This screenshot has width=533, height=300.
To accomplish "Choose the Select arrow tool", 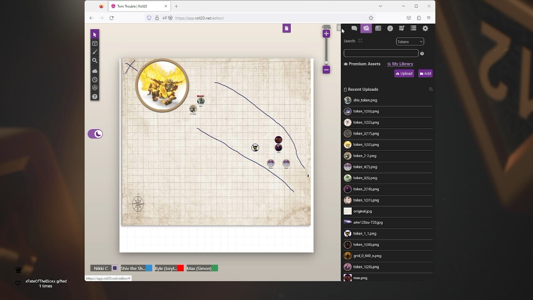I will [95, 34].
